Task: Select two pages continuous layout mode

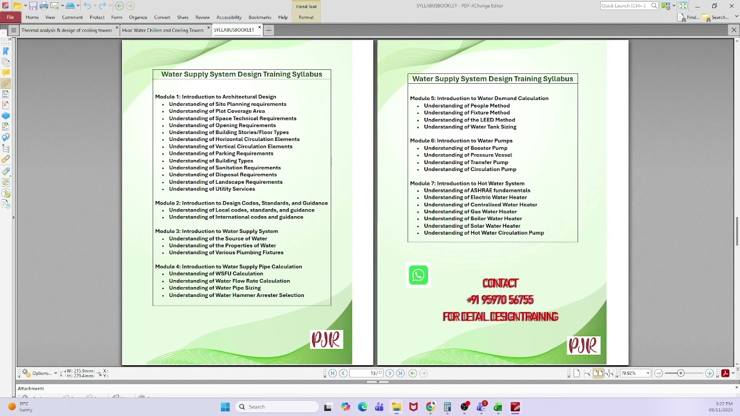Action: pos(608,373)
